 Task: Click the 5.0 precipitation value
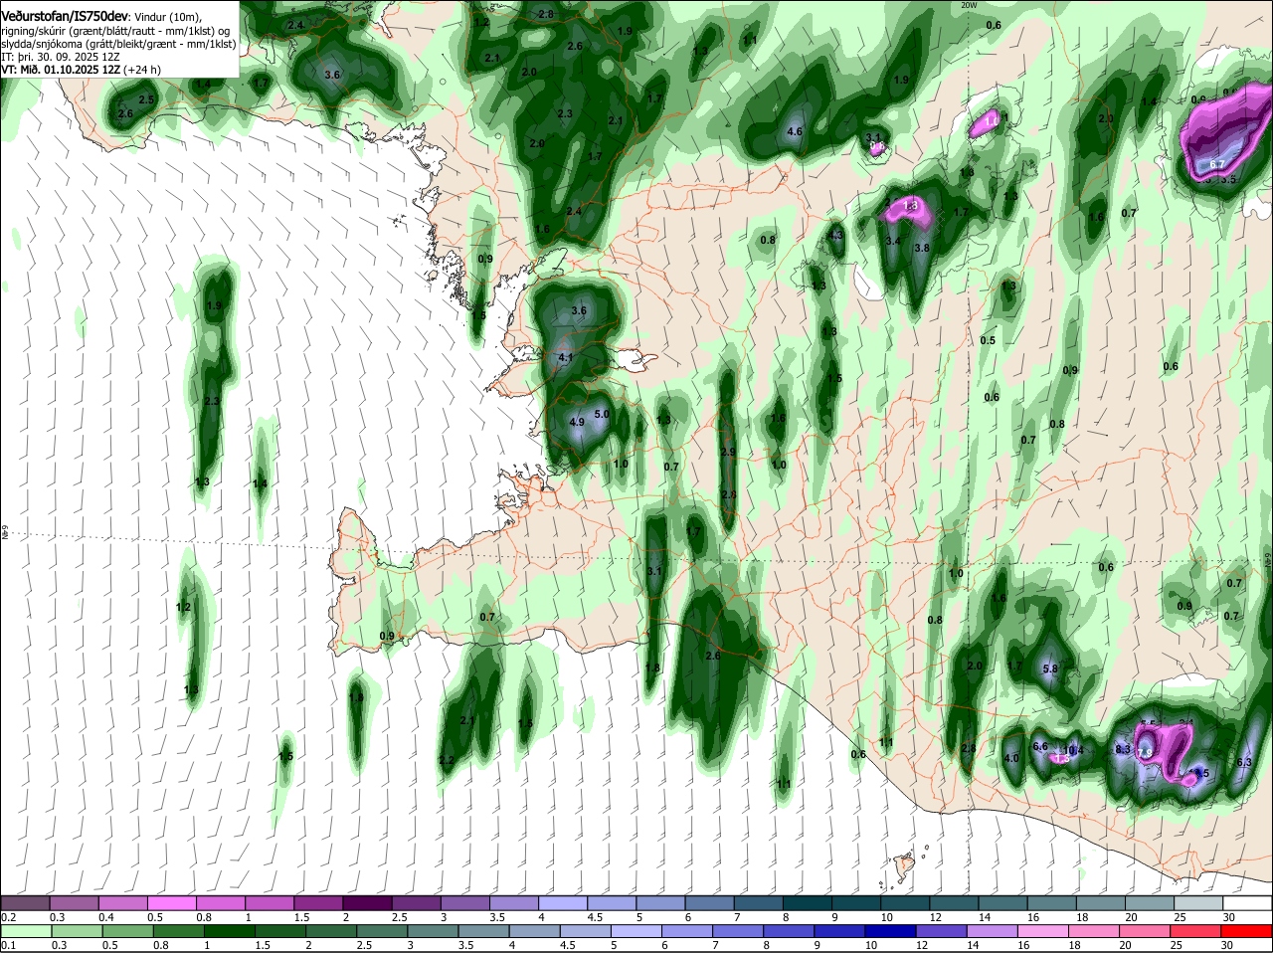click(x=602, y=414)
